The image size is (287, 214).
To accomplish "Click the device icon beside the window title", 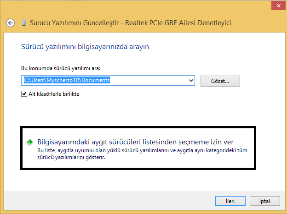I will (23, 22).
